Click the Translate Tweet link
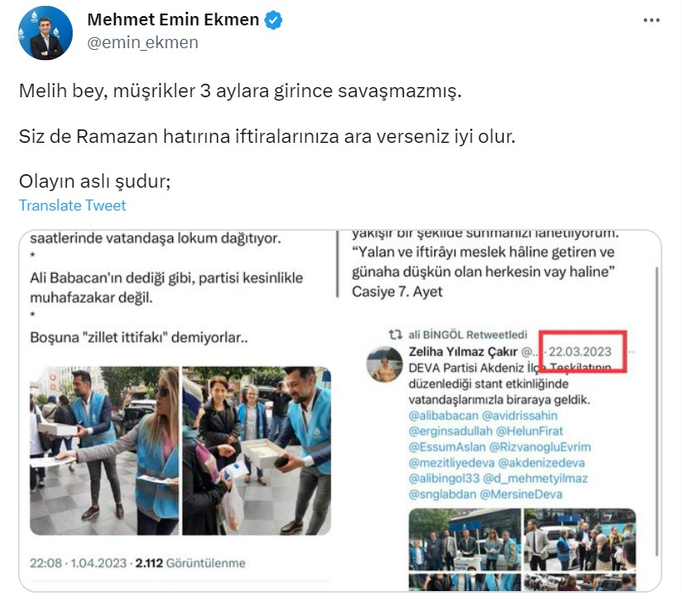Image resolution: width=681 pixels, height=597 pixels. [x=72, y=205]
